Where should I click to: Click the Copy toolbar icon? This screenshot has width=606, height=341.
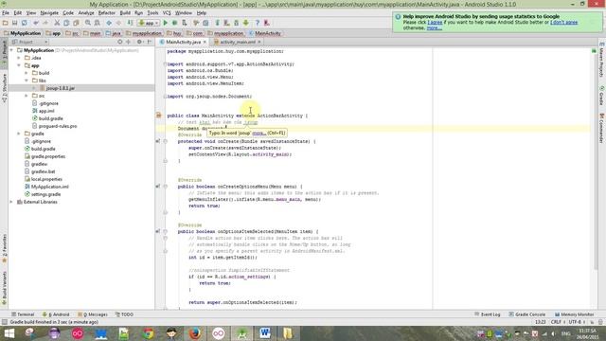(x=66, y=23)
